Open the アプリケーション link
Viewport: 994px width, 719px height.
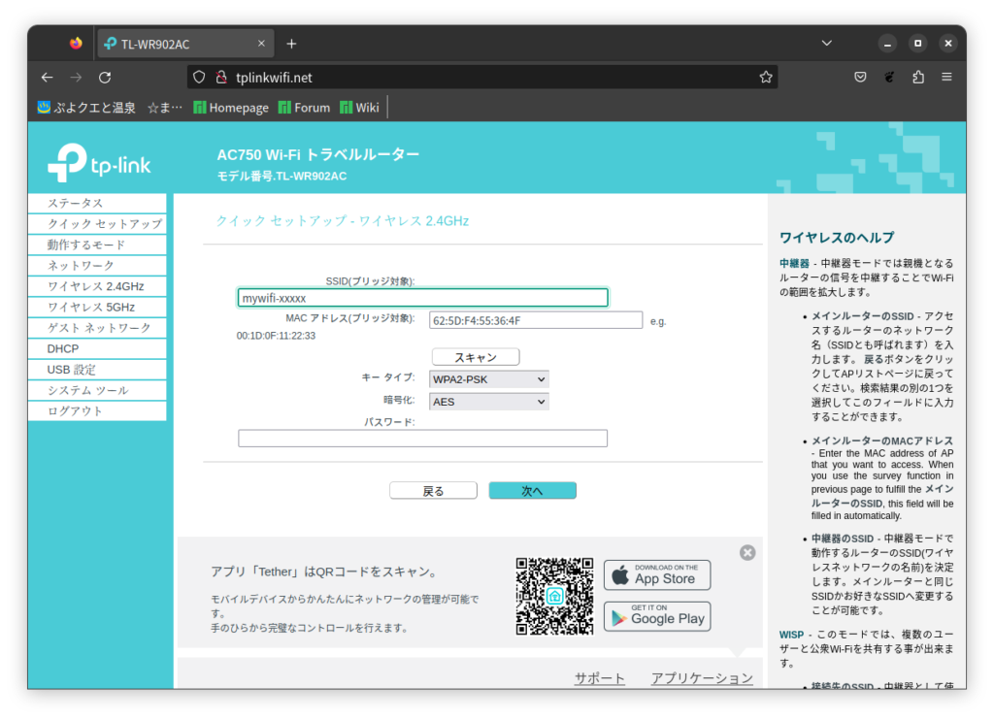[703, 678]
